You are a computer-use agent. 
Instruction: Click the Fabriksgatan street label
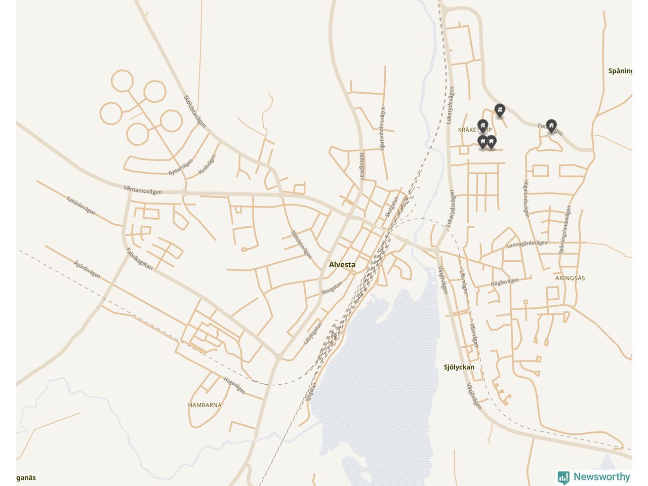(x=139, y=258)
